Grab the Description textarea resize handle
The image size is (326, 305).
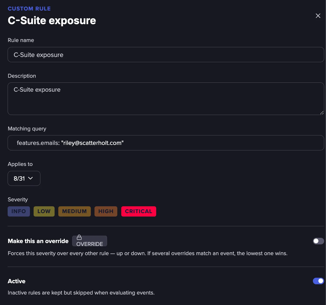click(x=322, y=112)
